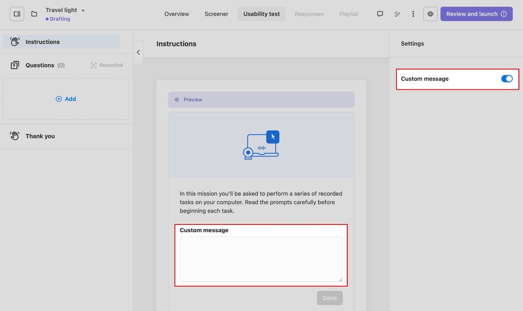Screen dimensions: 523x311
Task: Open the three-dot more options menu
Action: 413,14
